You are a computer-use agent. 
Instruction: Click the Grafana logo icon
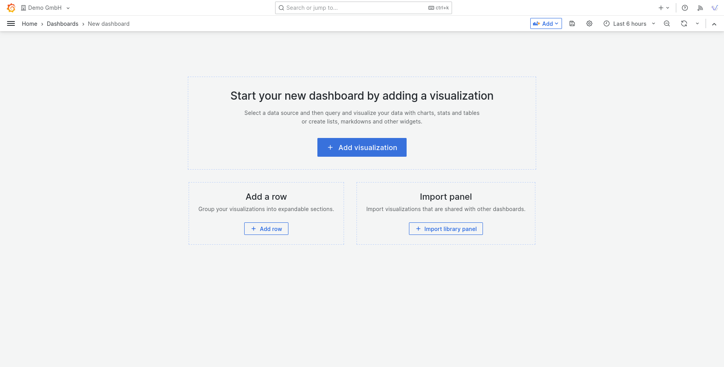click(x=11, y=8)
